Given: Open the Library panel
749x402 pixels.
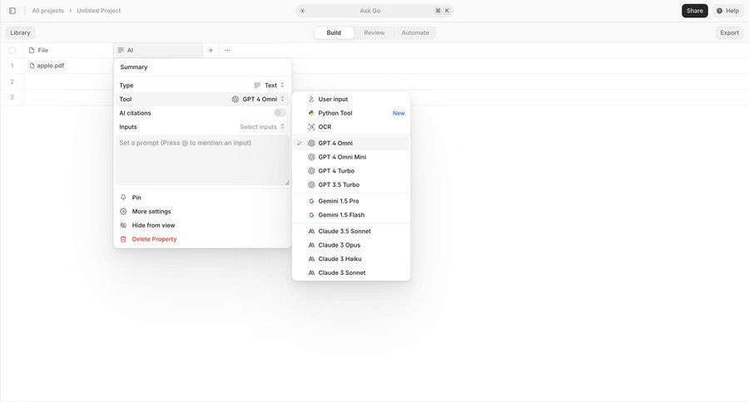Looking at the screenshot, I should [x=20, y=32].
